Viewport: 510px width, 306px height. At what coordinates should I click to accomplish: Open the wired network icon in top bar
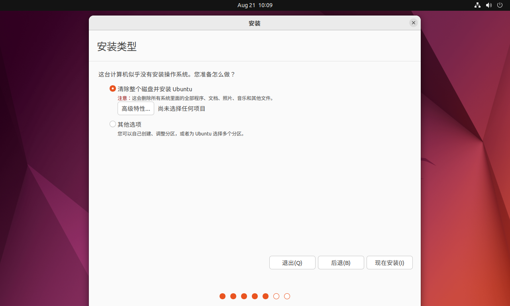(x=477, y=5)
